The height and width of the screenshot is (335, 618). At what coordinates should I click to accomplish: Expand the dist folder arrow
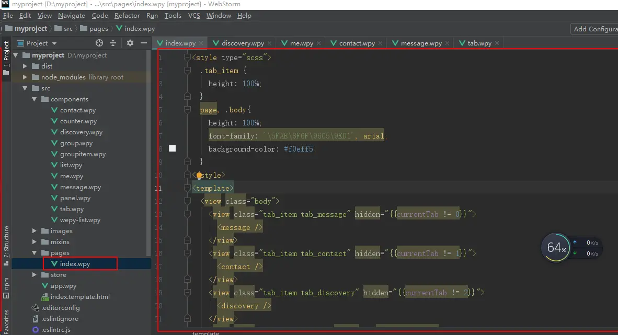(x=25, y=66)
